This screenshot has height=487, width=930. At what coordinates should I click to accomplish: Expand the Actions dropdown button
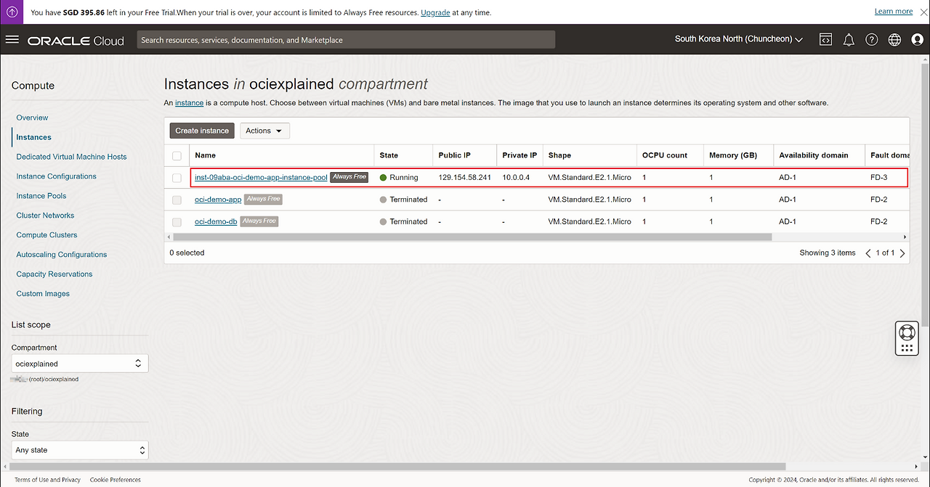[264, 131]
